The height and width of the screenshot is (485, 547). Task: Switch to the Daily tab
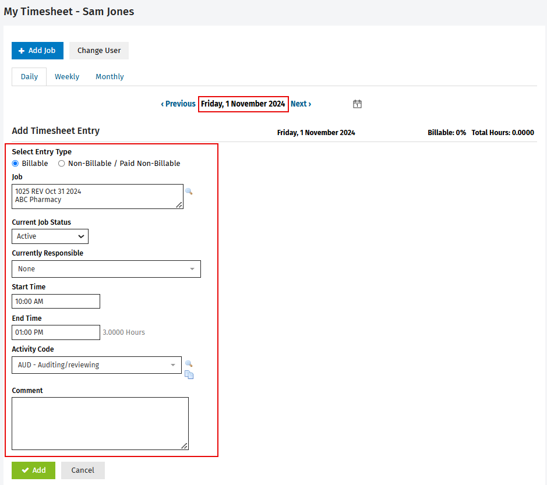[x=29, y=77]
